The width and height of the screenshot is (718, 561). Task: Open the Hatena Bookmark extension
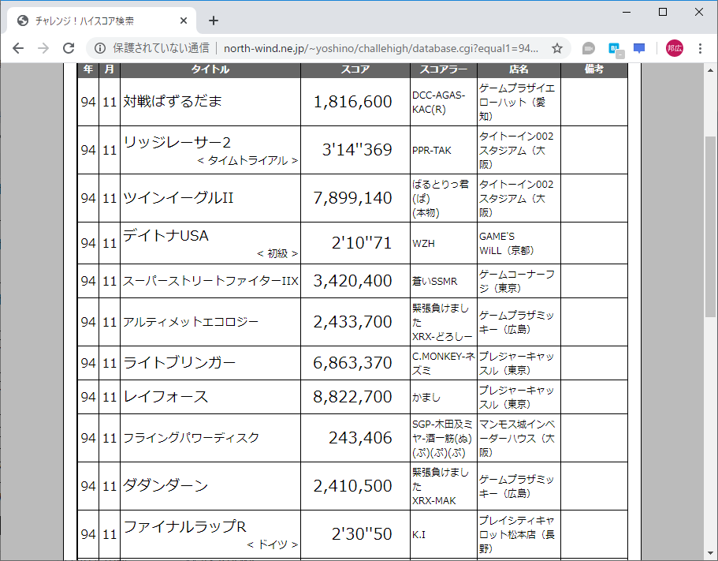pyautogui.click(x=616, y=48)
